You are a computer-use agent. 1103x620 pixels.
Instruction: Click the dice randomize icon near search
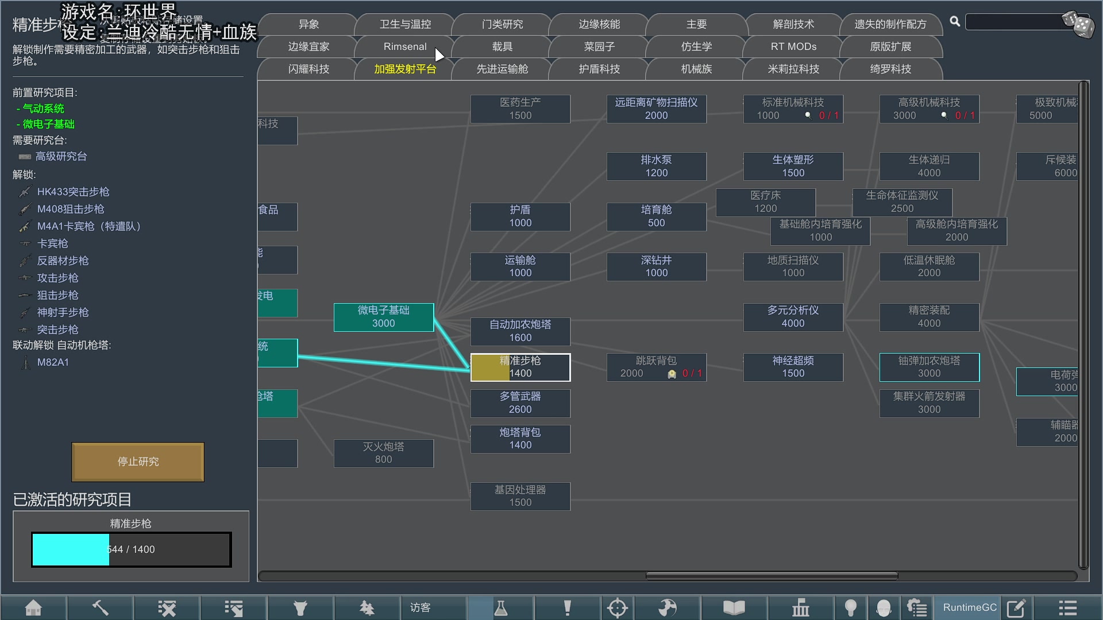coord(1078,24)
